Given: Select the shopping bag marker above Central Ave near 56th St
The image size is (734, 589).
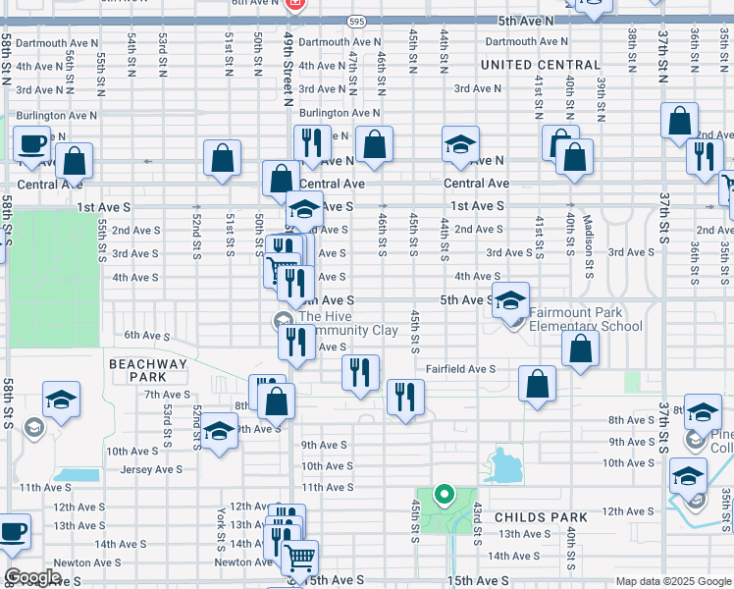Looking at the screenshot, I should (74, 163).
